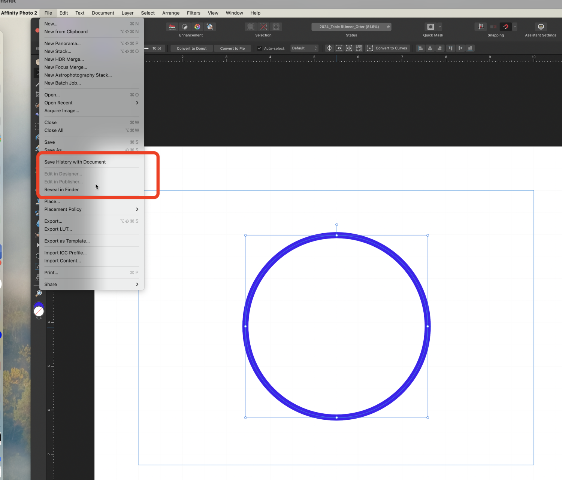
Task: Click the Auto Contrast enhancement icon
Action: pyautogui.click(x=185, y=27)
